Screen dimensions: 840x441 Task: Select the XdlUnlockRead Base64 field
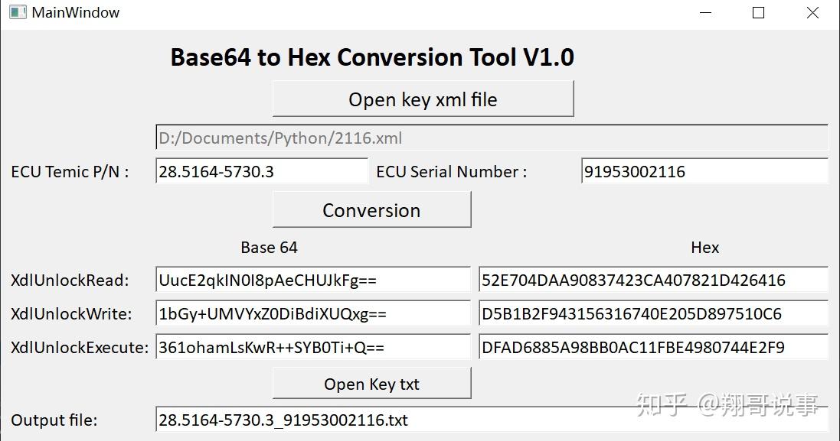click(x=313, y=280)
